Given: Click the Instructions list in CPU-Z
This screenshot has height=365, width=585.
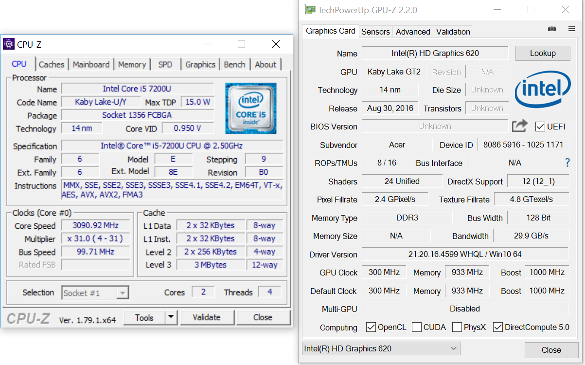Looking at the screenshot, I should coord(172,190).
